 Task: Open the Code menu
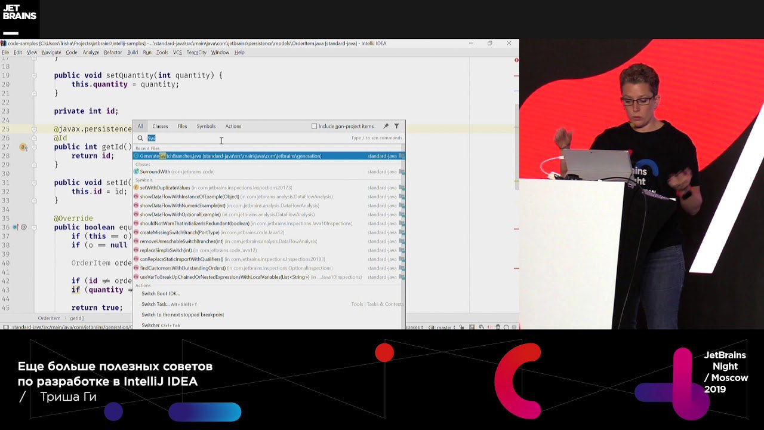[x=72, y=53]
